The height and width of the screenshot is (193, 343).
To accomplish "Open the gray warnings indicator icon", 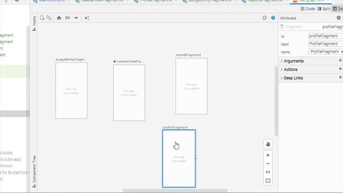I will pos(264,18).
